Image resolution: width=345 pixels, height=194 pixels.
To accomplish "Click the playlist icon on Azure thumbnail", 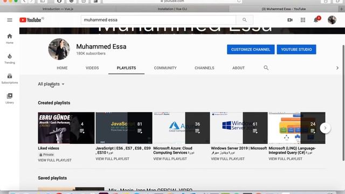I will 197,131.
